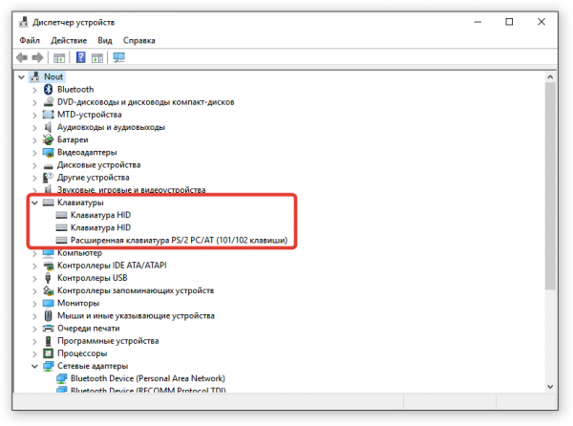Viewport: 573px width, 426px height.
Task: Expand the Мониторы category
Action: 34,304
